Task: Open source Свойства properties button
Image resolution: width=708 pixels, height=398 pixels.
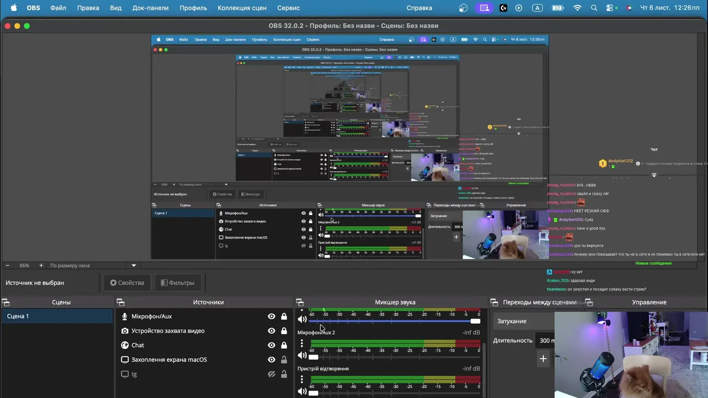Action: click(x=127, y=282)
